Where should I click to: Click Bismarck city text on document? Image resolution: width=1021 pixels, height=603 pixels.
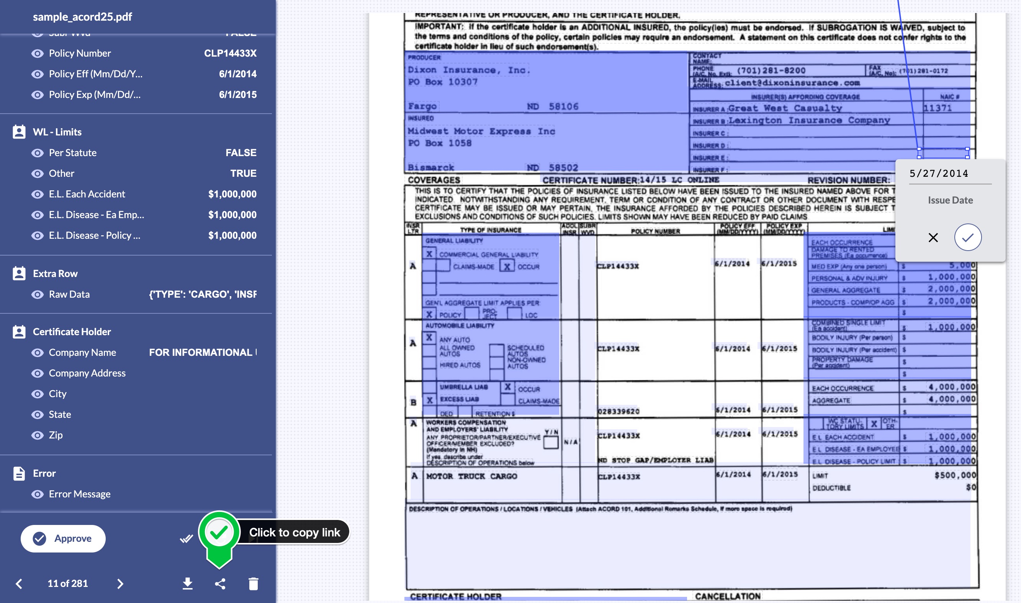point(430,168)
